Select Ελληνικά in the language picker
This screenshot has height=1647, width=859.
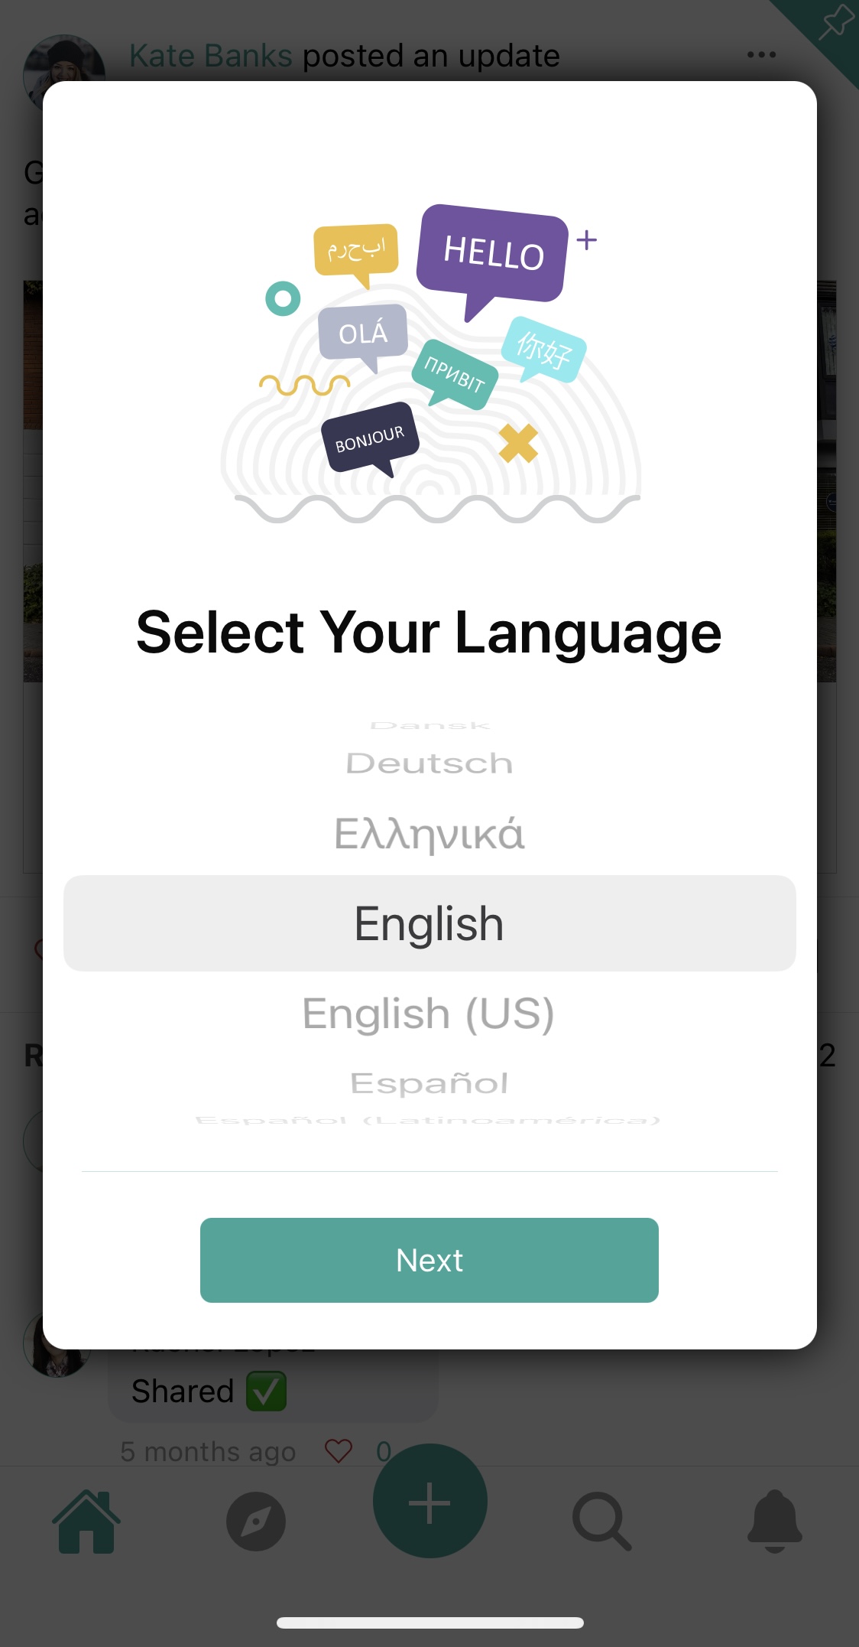[429, 834]
